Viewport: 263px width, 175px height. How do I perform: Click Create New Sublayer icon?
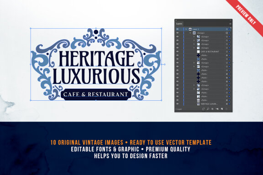click(x=217, y=109)
